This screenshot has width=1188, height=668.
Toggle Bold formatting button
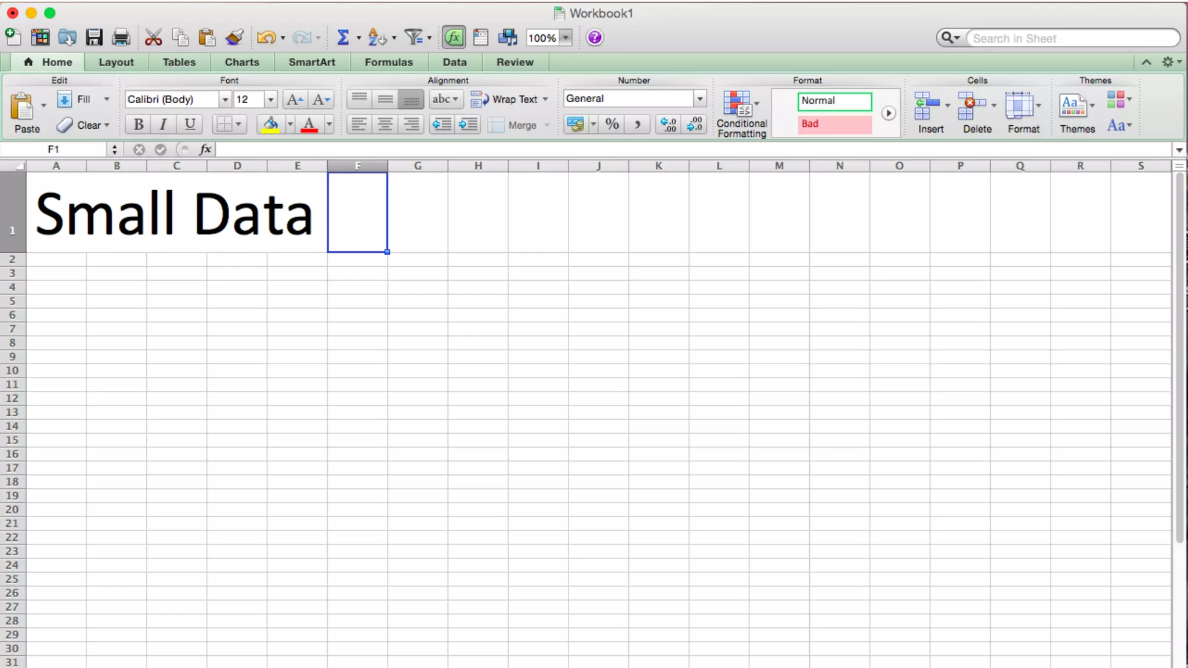point(138,124)
